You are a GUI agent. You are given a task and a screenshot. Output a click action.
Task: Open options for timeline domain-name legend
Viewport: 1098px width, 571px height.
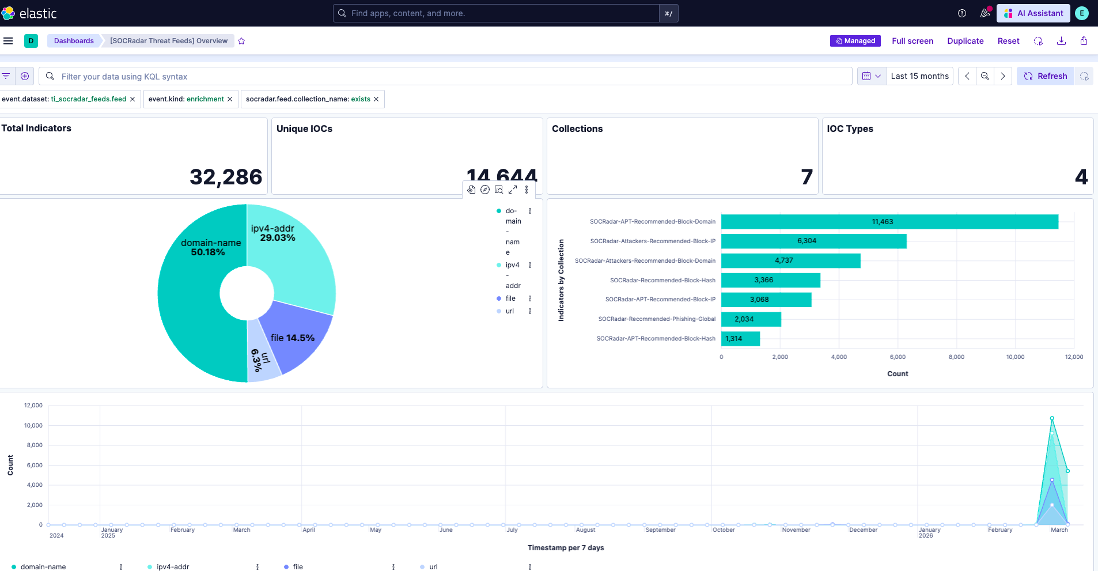pos(121,567)
